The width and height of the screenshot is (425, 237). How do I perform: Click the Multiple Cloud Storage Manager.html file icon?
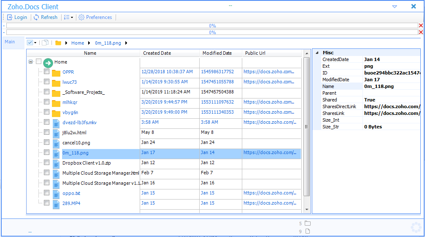pyautogui.click(x=56, y=174)
